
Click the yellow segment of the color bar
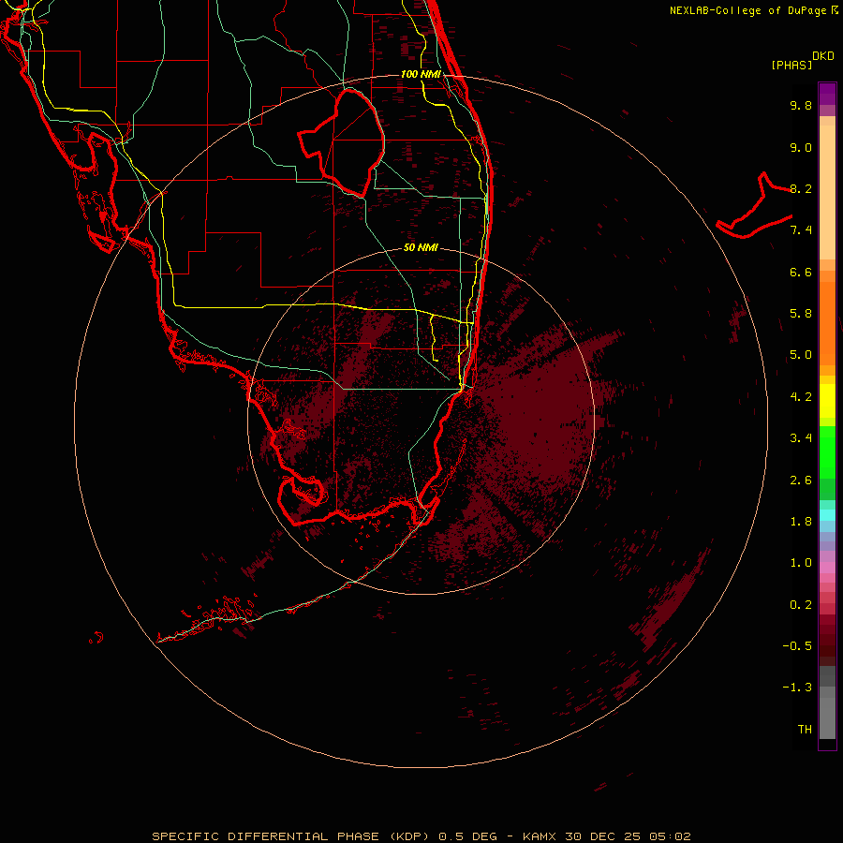(x=827, y=401)
